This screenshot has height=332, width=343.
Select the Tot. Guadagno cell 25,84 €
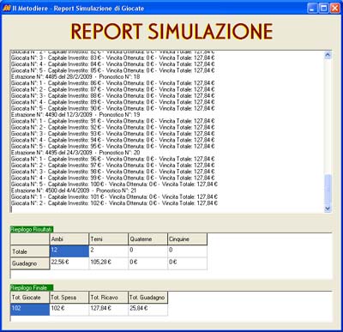(x=147, y=310)
